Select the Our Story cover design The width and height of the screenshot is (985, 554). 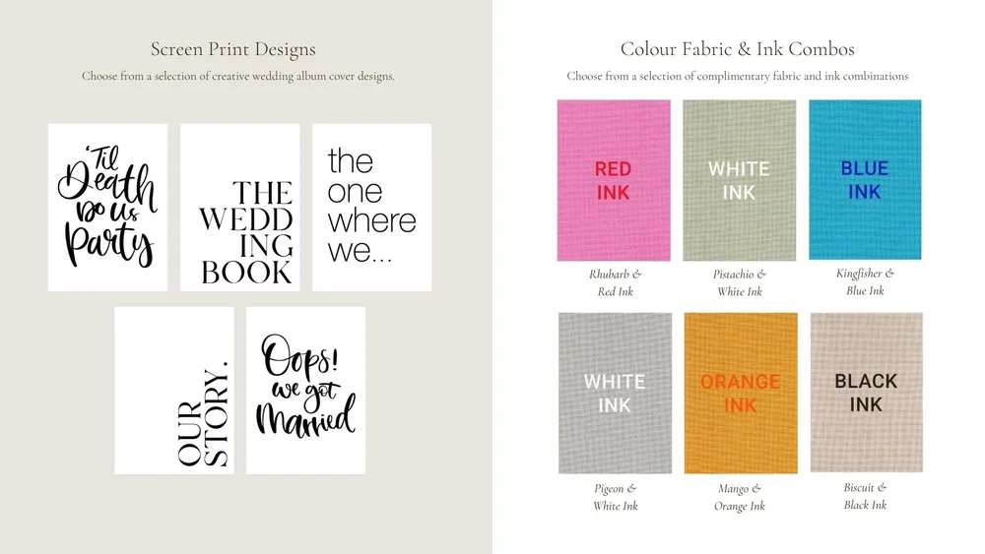click(174, 391)
